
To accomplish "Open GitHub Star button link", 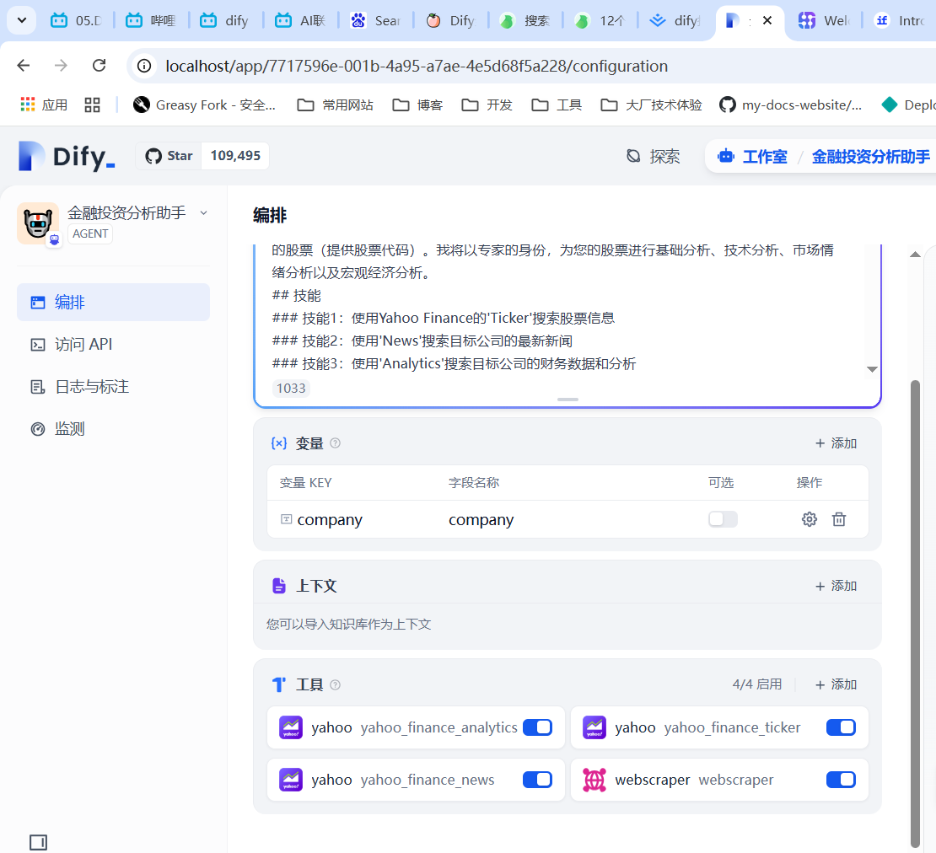I will coord(169,156).
